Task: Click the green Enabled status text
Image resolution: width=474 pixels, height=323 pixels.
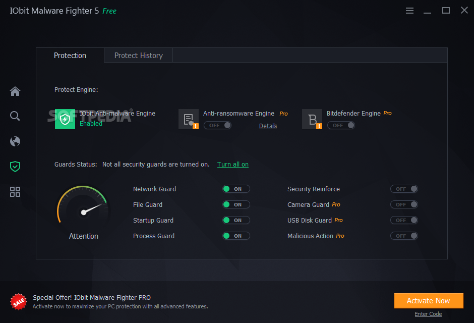Action: (91, 123)
